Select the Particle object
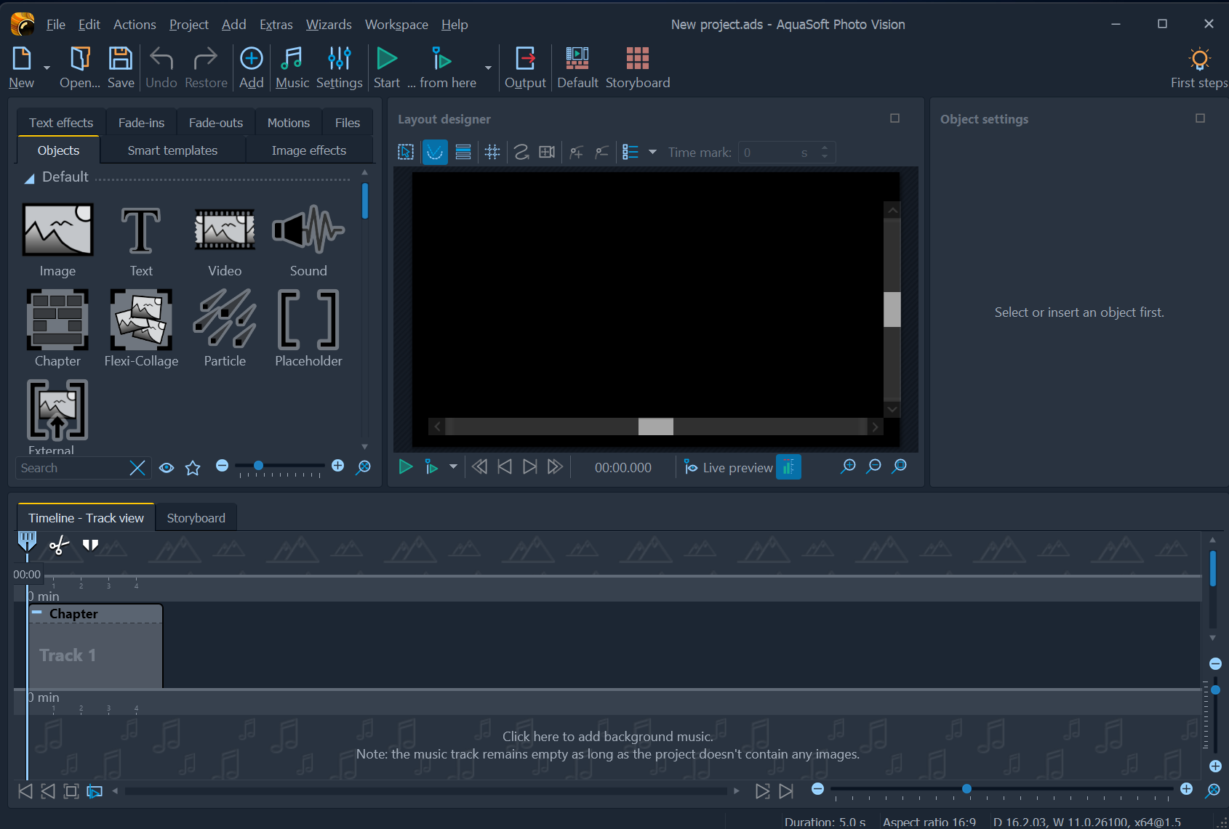Image resolution: width=1229 pixels, height=829 pixels. pyautogui.click(x=225, y=328)
